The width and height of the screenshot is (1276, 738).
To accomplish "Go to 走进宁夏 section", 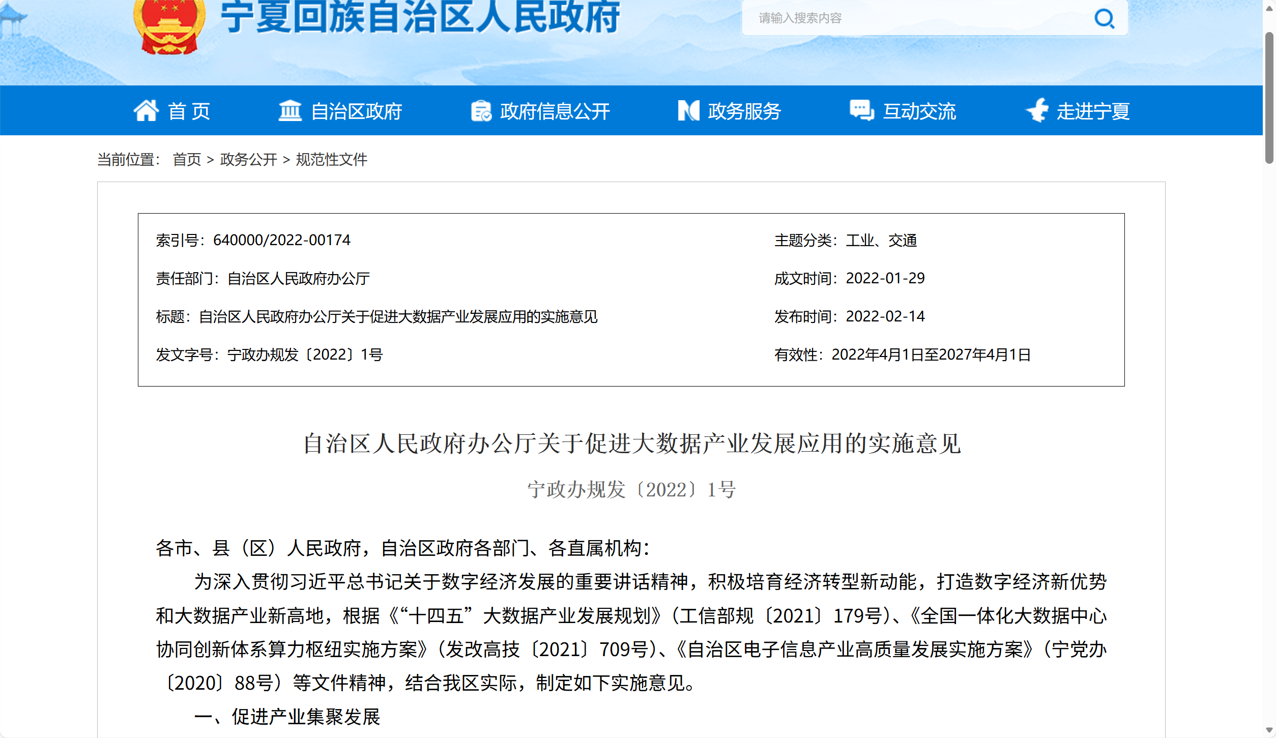I will 1093,111.
